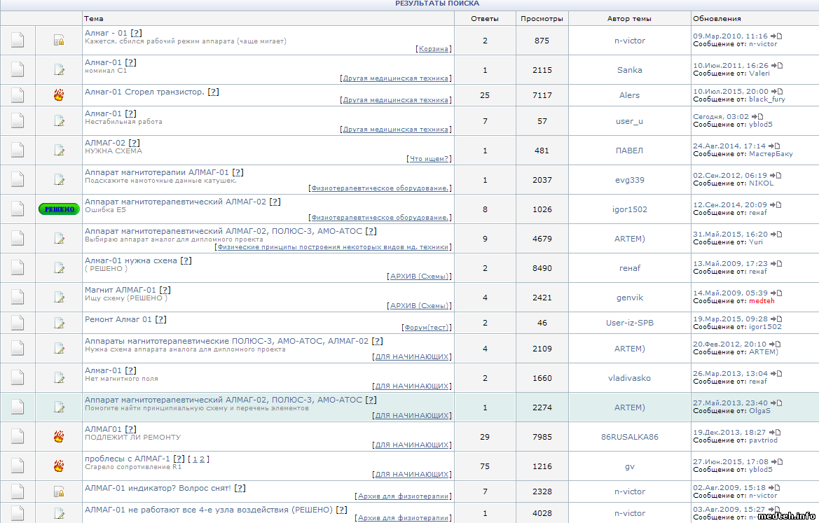Open "Физиотерапевтическое оборудование." link in Ошибка E5 row

click(x=381, y=218)
